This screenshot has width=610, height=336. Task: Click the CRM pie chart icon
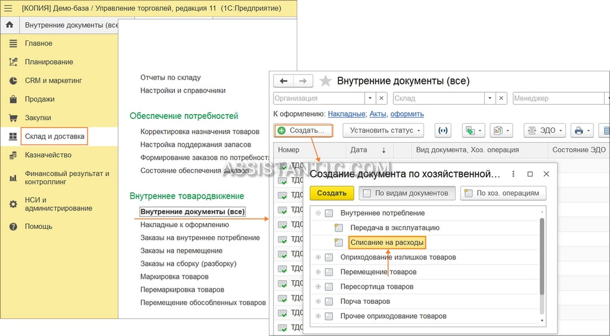coord(13,80)
